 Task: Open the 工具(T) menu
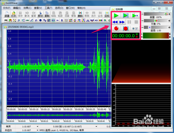(x=48, y=8)
